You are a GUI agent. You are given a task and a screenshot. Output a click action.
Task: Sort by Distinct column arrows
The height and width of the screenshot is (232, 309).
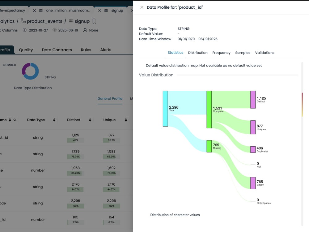coord(90,120)
